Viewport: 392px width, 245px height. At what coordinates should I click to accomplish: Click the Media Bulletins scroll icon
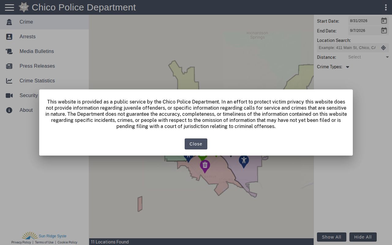click(x=9, y=51)
